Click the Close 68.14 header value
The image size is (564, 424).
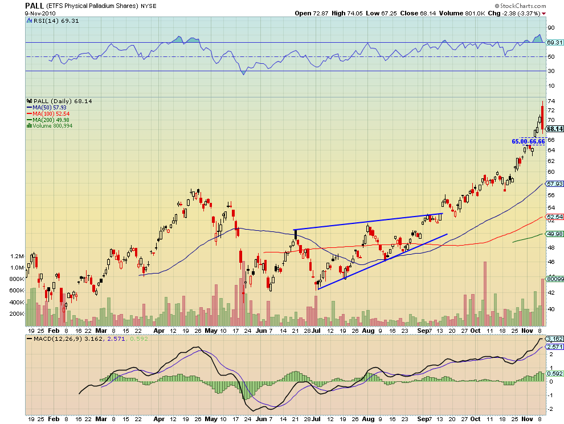[x=418, y=13]
